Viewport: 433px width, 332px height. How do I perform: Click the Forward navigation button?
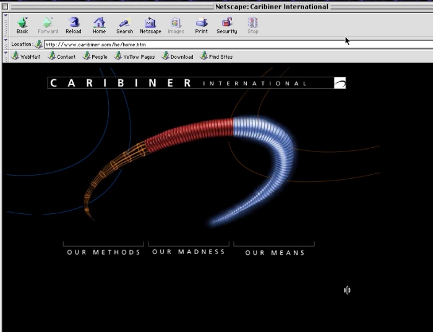[48, 25]
